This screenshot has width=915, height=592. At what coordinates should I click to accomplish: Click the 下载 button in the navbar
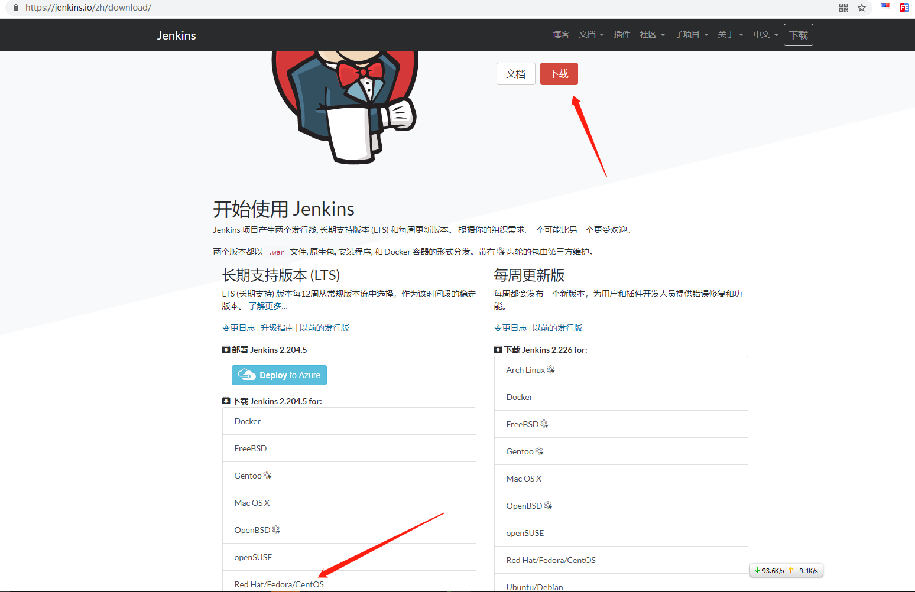799,35
